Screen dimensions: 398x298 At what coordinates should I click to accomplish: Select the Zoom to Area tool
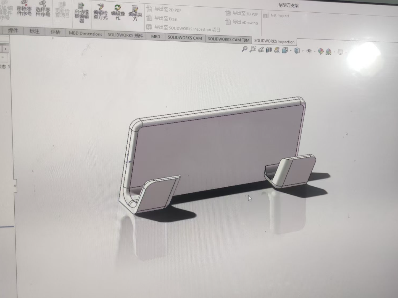click(x=252, y=49)
